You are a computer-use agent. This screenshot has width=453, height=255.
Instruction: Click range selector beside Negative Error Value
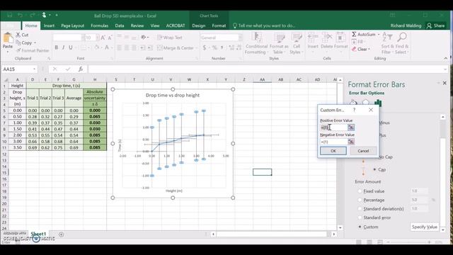tap(351, 142)
